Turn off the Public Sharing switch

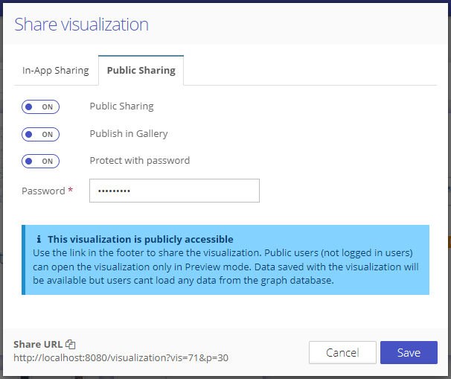coord(40,106)
